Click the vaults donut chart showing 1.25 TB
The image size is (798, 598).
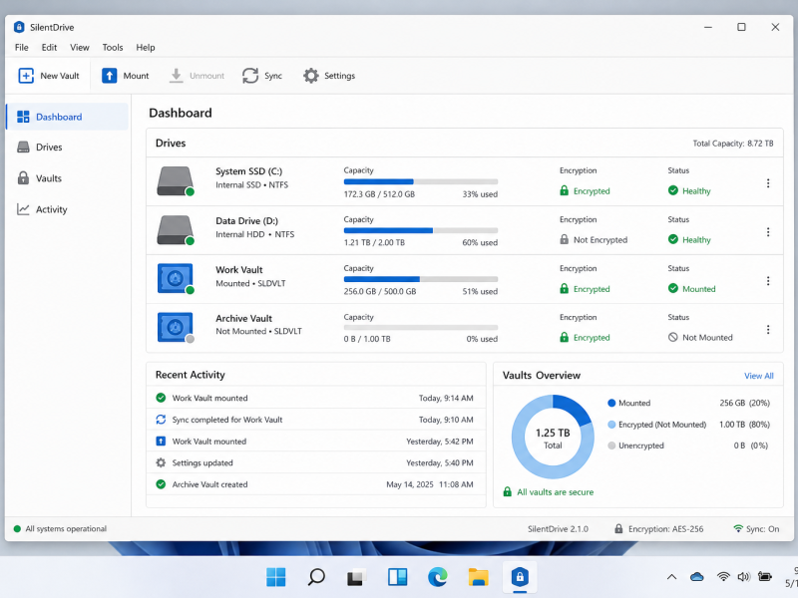(x=553, y=437)
